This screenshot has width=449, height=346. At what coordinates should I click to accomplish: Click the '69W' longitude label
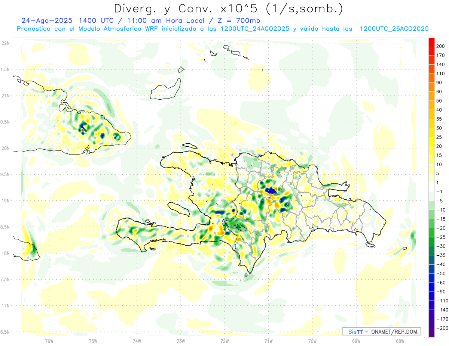click(x=356, y=341)
